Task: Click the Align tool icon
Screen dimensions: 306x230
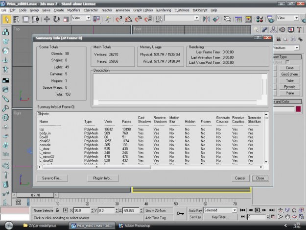Action: click(216, 19)
